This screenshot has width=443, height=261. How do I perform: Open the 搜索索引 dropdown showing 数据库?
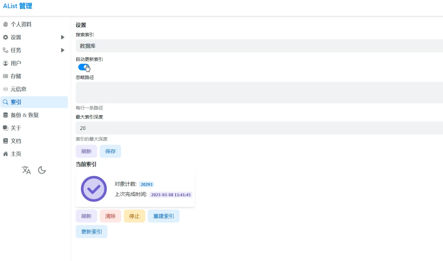coord(259,46)
